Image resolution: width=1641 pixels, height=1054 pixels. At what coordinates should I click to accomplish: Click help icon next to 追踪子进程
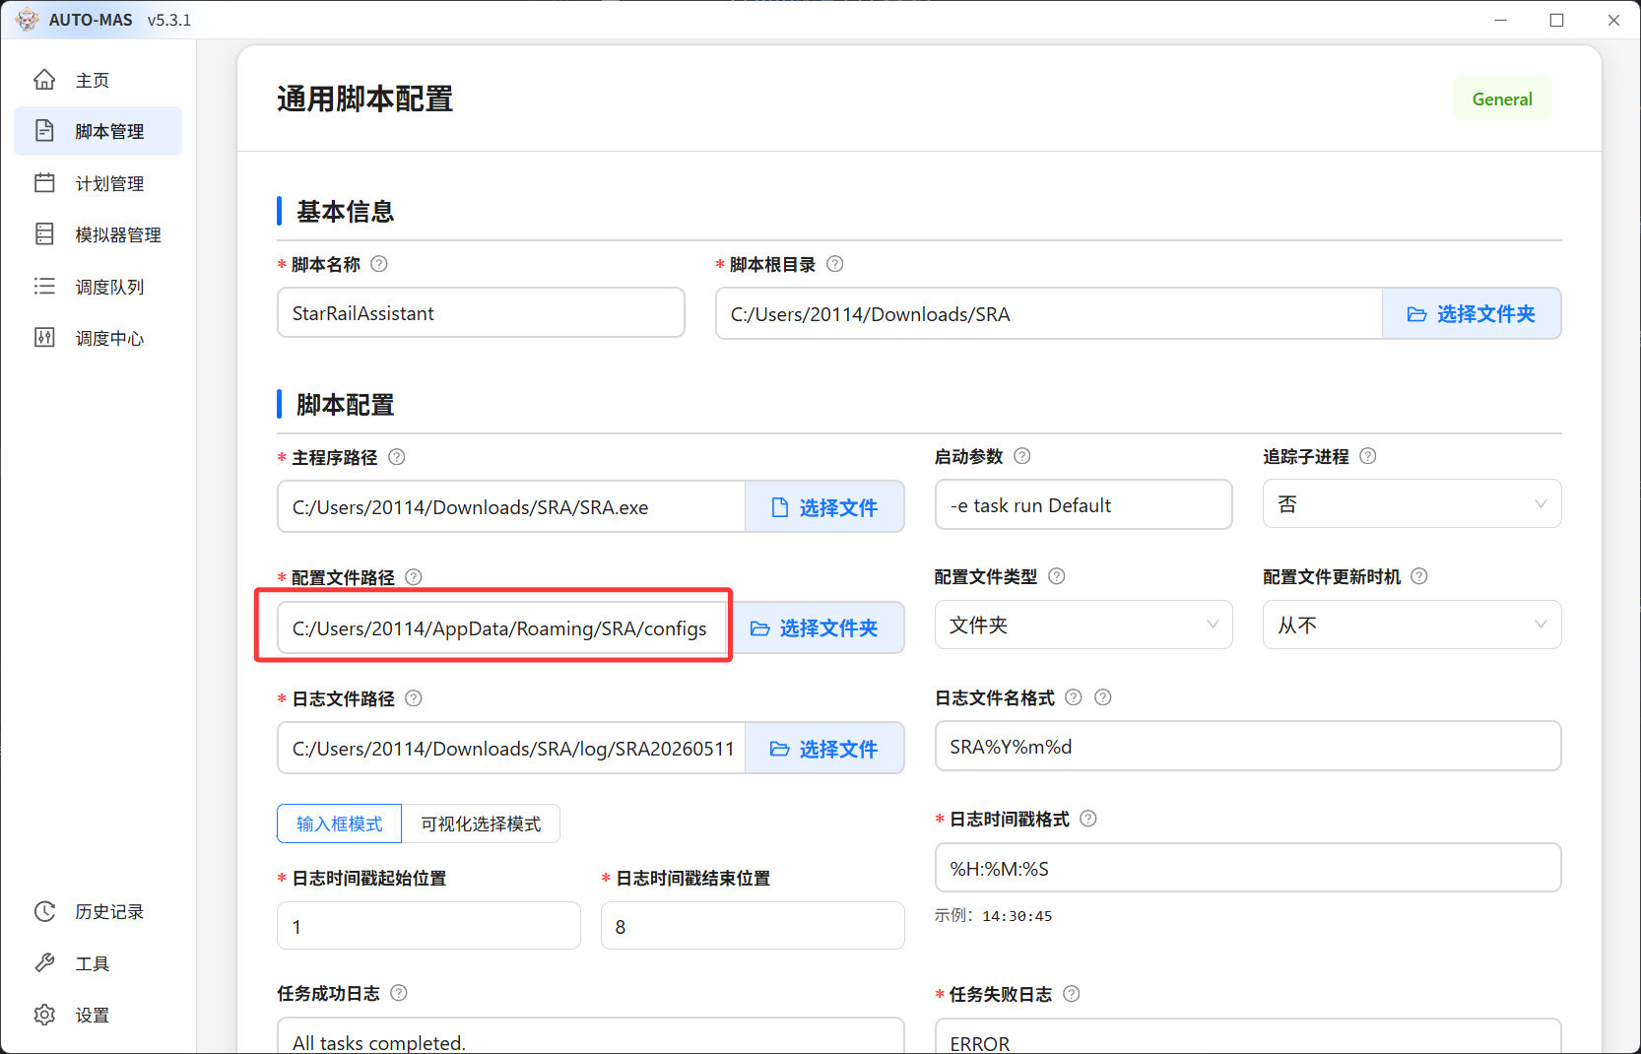point(1368,456)
